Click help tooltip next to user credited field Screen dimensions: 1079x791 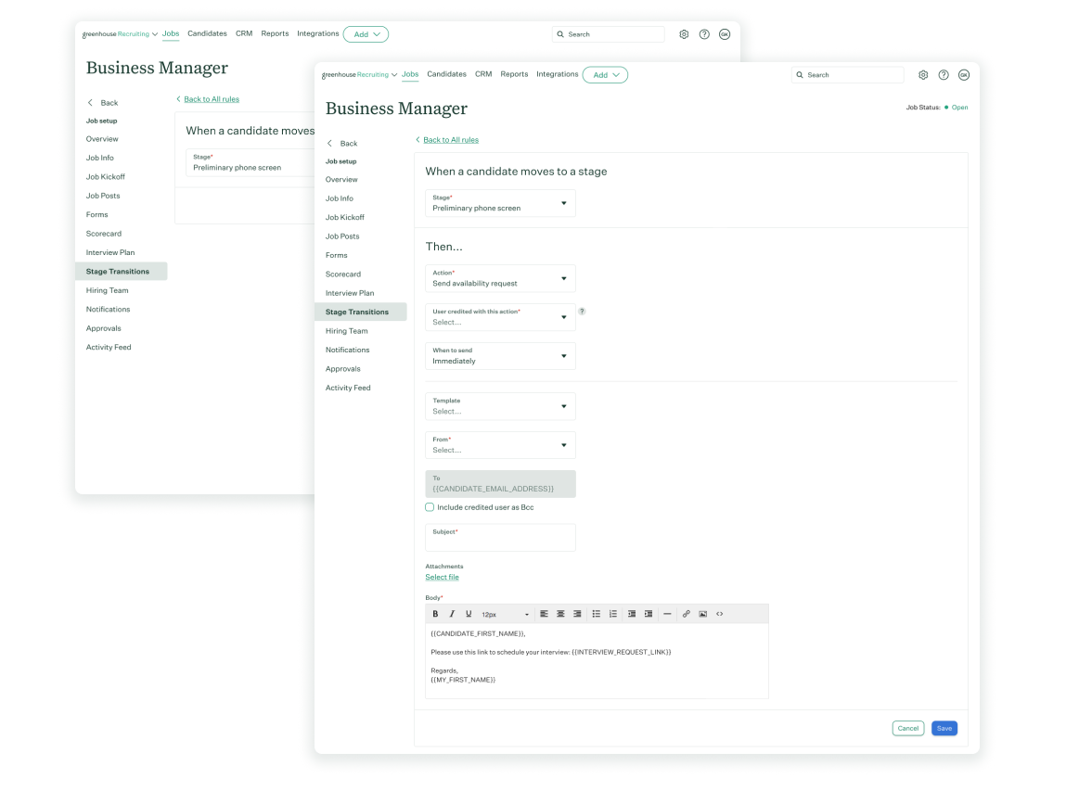pos(582,312)
